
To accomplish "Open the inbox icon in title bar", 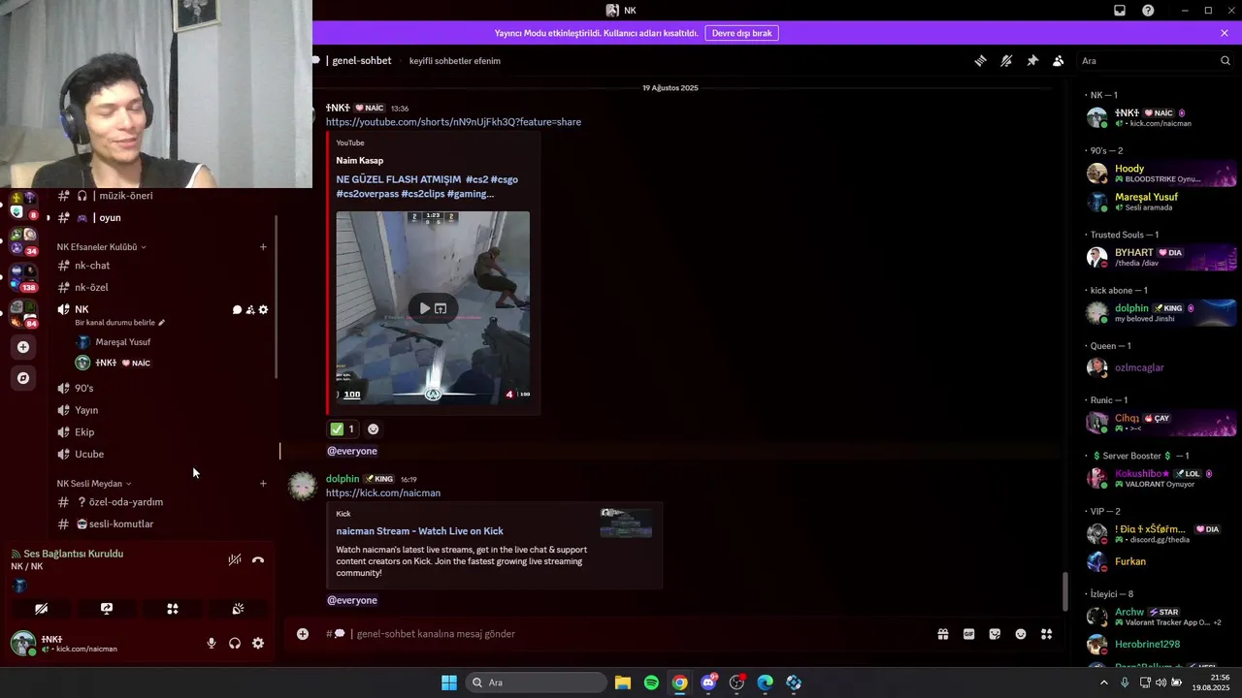I will pos(1120,11).
